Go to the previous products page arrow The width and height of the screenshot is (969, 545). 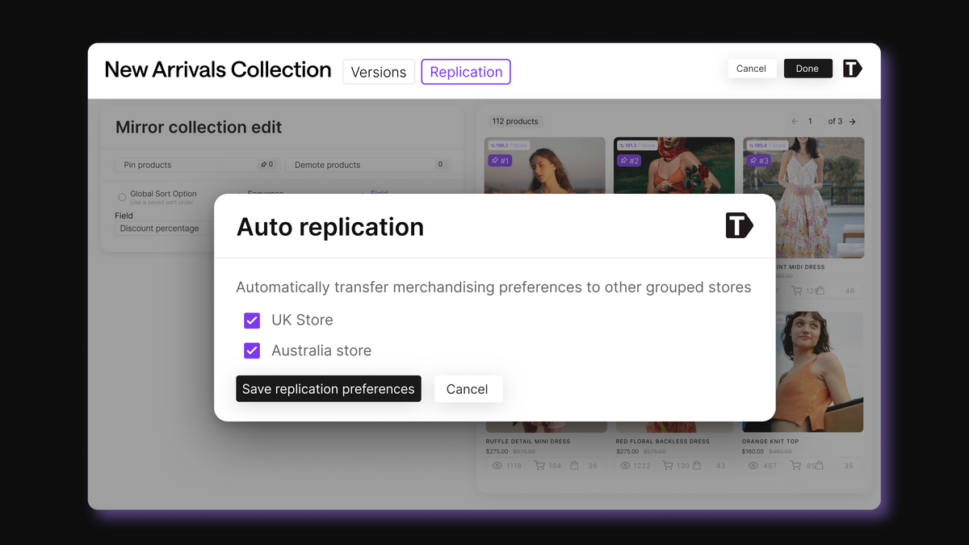coord(795,122)
